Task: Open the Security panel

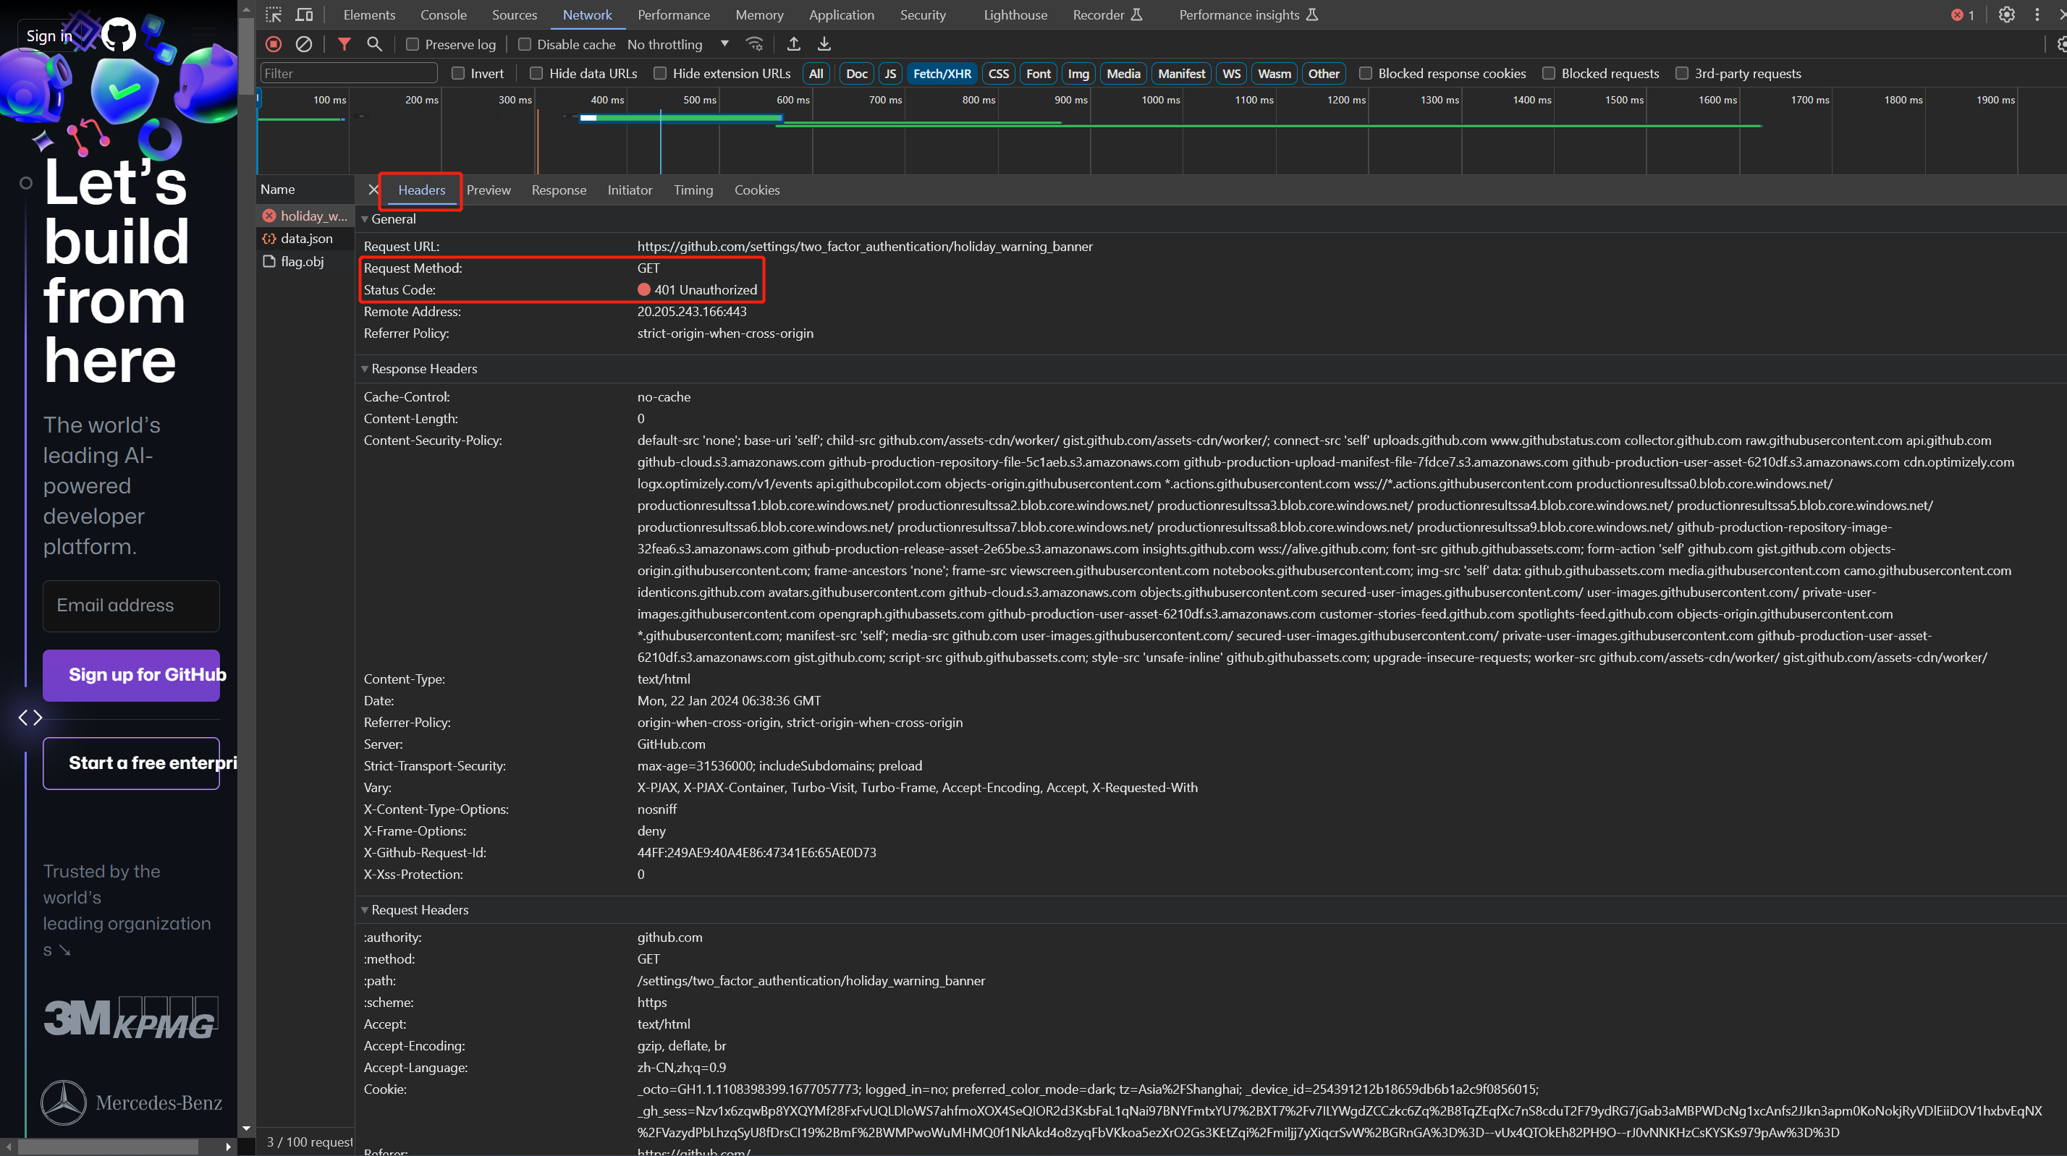Action: click(923, 14)
